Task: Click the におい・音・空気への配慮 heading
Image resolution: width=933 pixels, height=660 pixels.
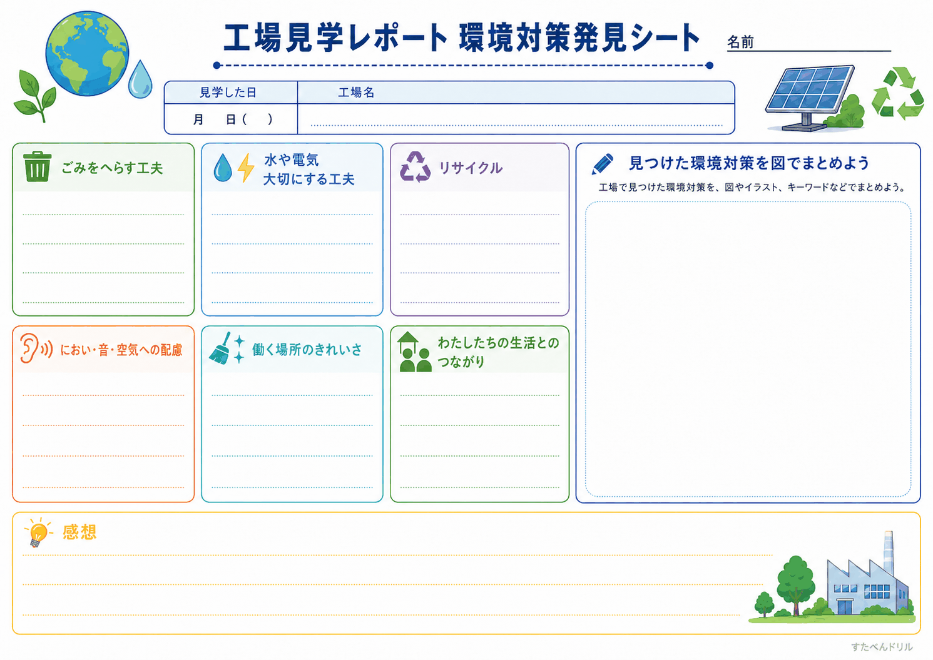Action: (121, 350)
